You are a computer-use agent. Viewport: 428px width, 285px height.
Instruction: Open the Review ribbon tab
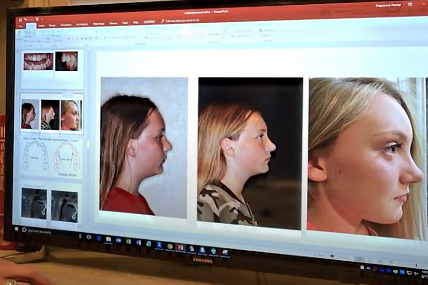point(113,23)
